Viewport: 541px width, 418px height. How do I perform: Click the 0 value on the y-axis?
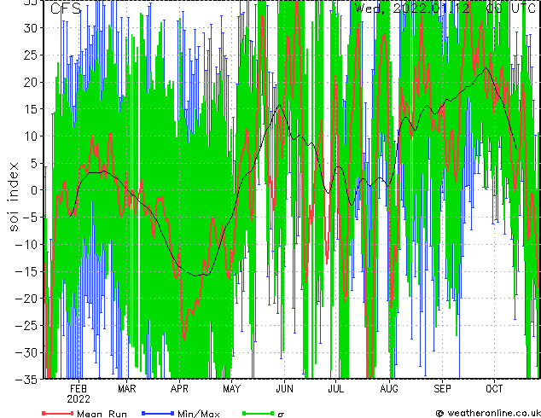click(36, 190)
